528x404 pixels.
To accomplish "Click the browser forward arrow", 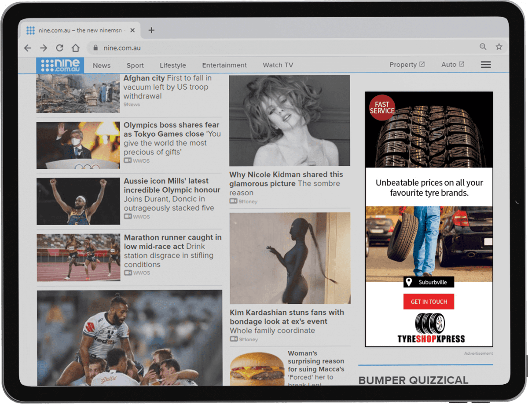I will (44, 48).
